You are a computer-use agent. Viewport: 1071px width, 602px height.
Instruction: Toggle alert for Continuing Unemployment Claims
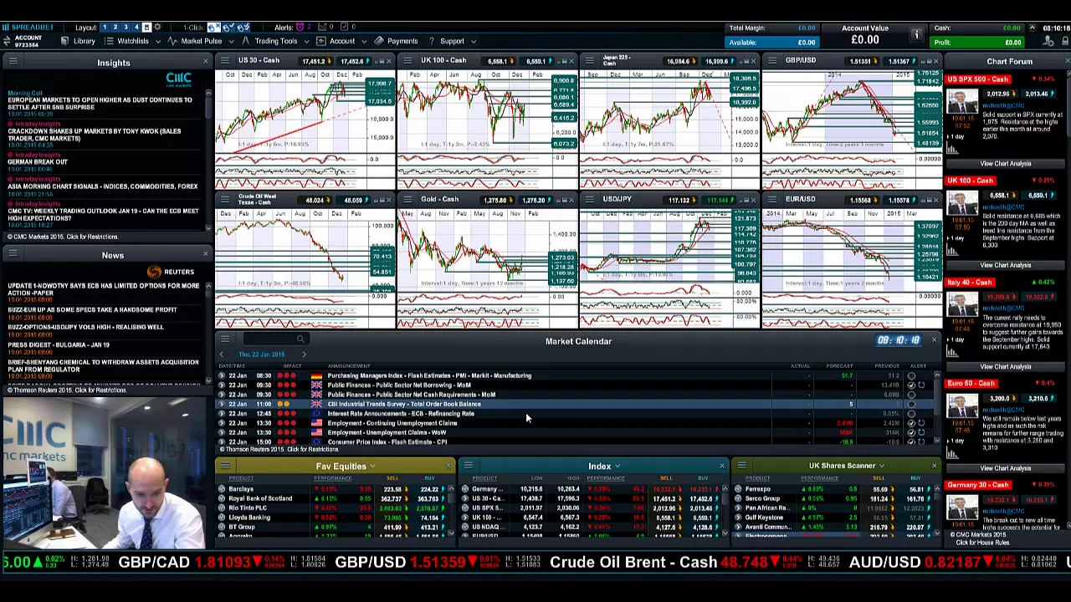click(911, 423)
